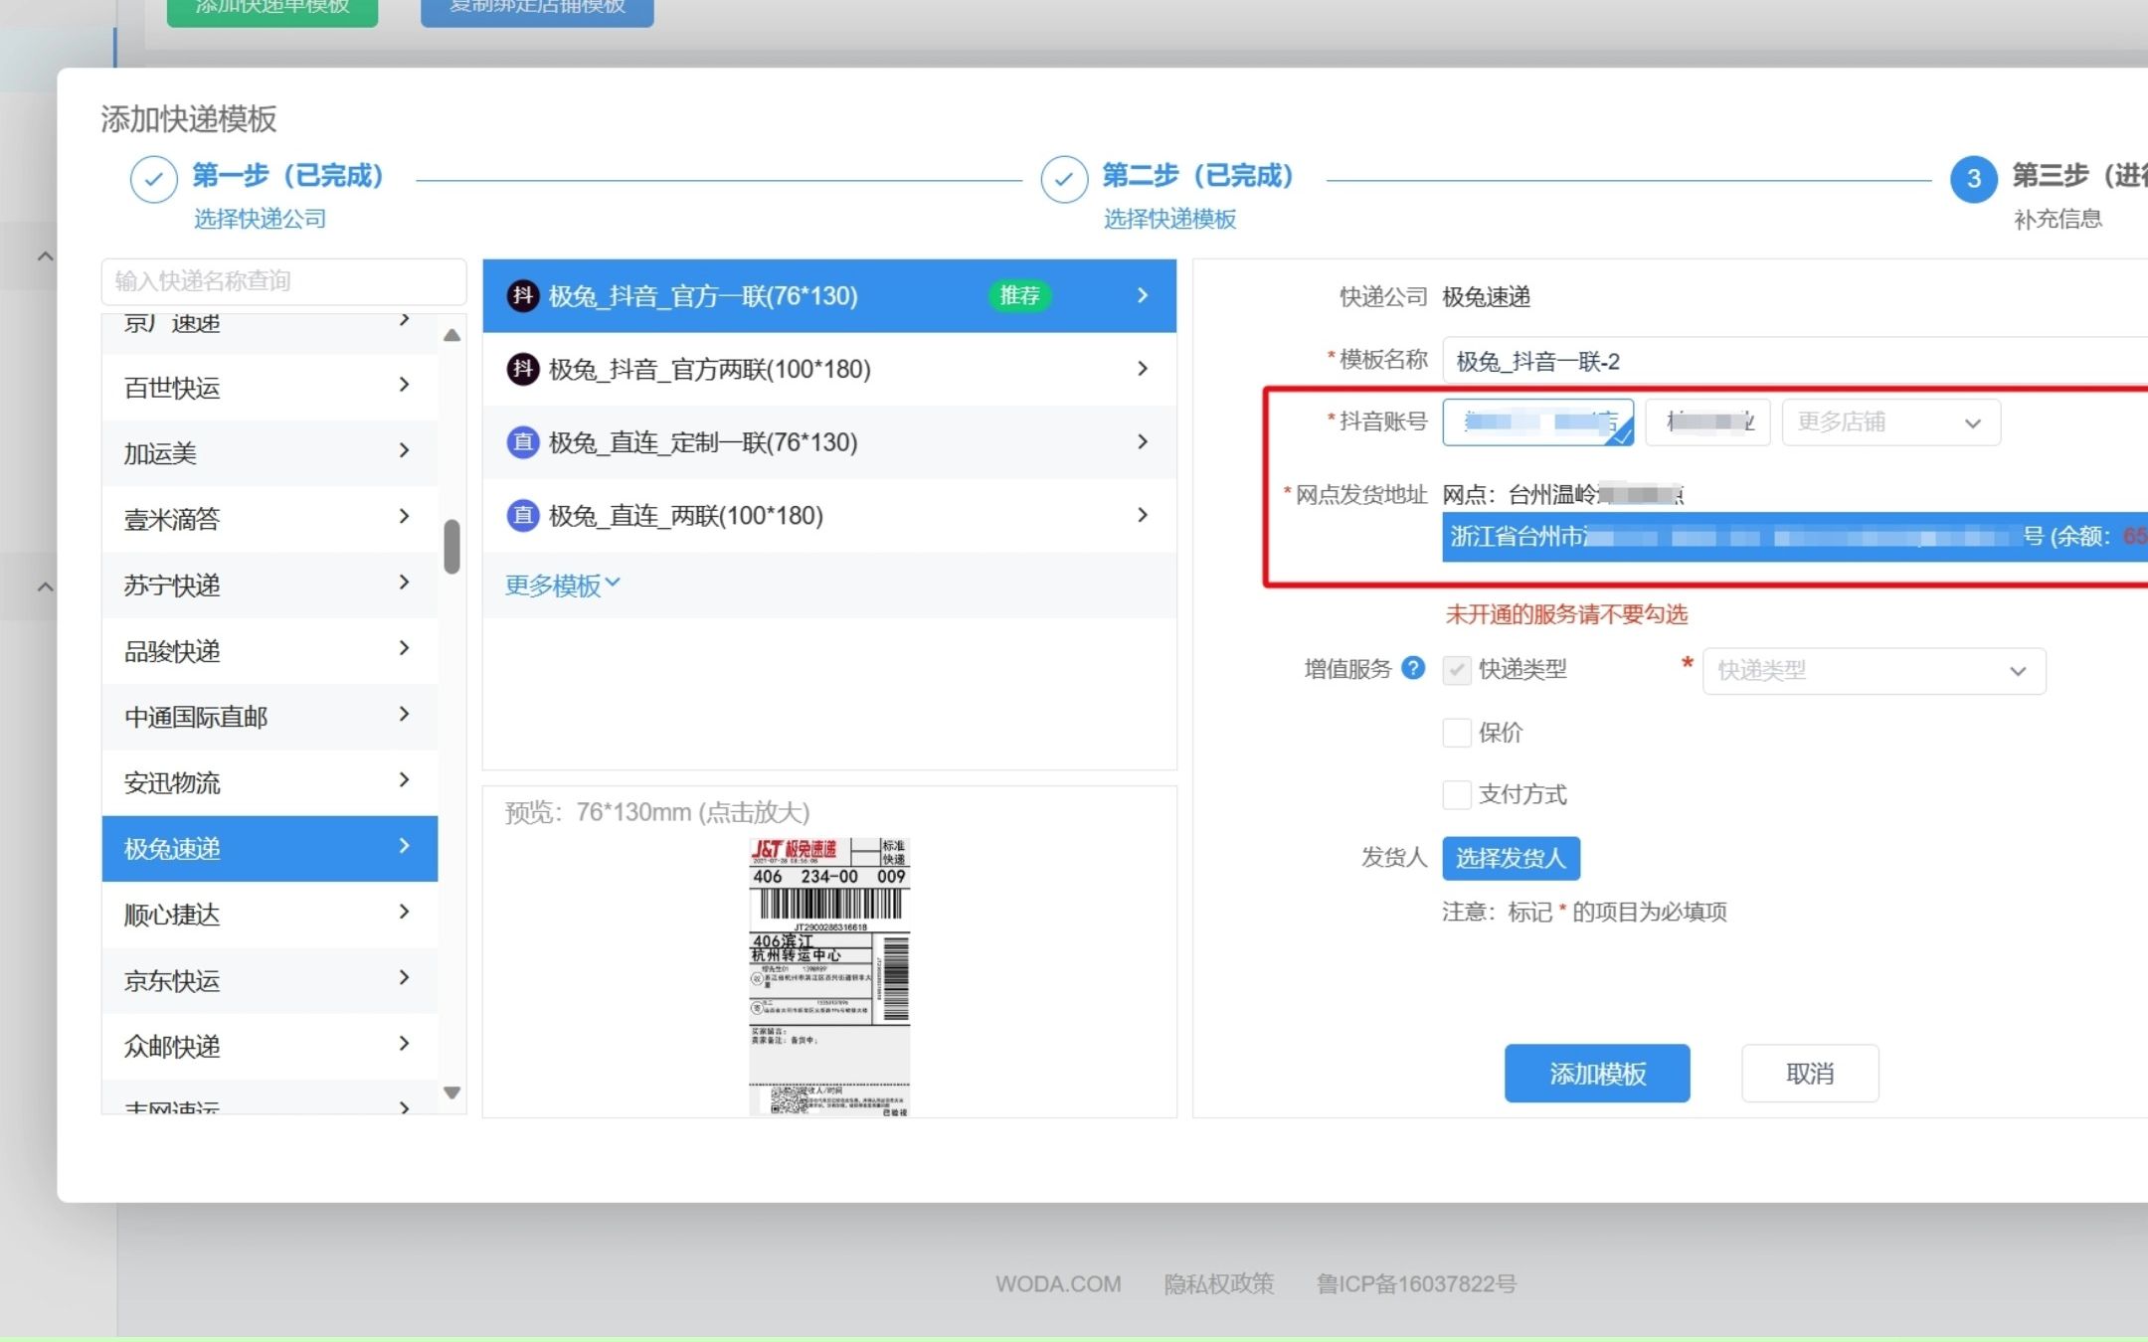Collapse the lower sidebar section caret

click(x=45, y=587)
